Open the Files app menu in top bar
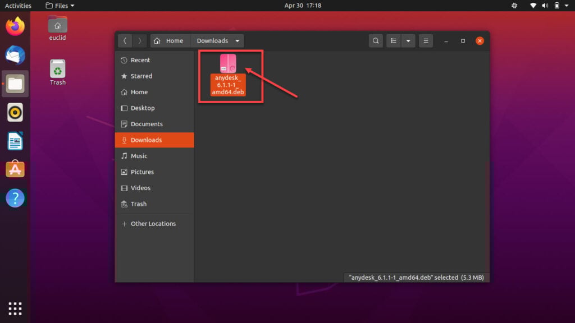 (60, 6)
